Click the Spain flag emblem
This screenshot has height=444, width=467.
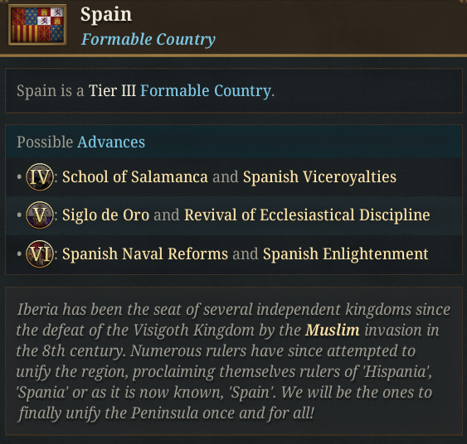pyautogui.click(x=37, y=25)
